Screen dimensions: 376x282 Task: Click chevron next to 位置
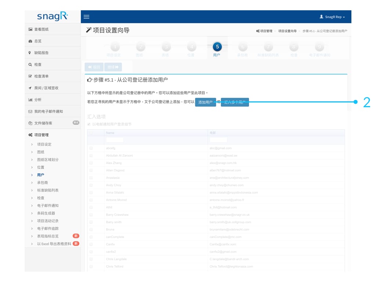tap(32, 167)
